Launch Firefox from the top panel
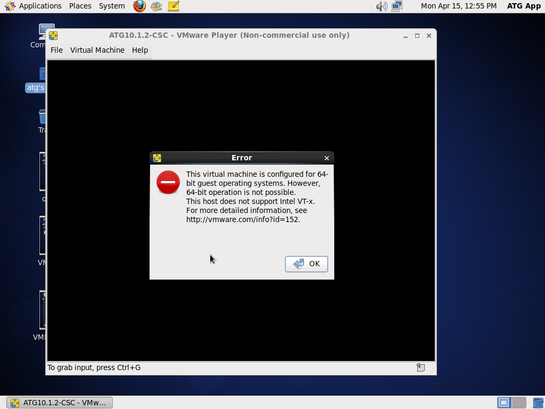Image resolution: width=545 pixels, height=409 pixels. click(138, 6)
